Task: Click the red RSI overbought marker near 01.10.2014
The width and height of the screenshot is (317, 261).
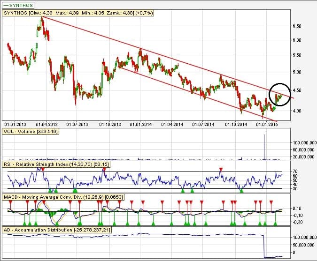Action: (221, 169)
